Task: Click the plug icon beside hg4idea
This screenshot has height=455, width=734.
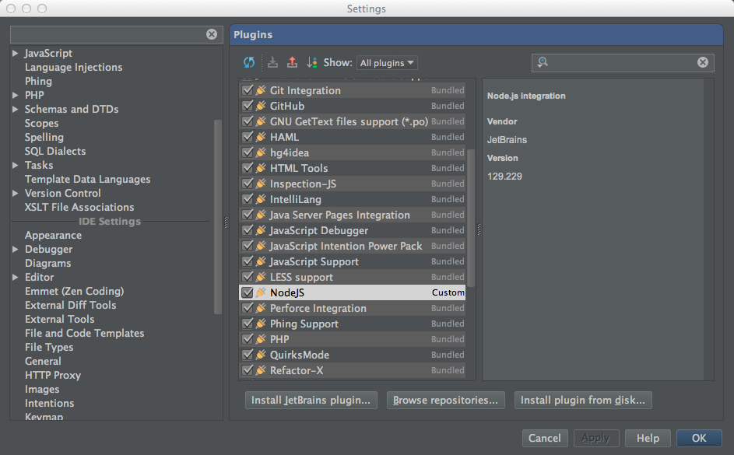Action: [262, 152]
